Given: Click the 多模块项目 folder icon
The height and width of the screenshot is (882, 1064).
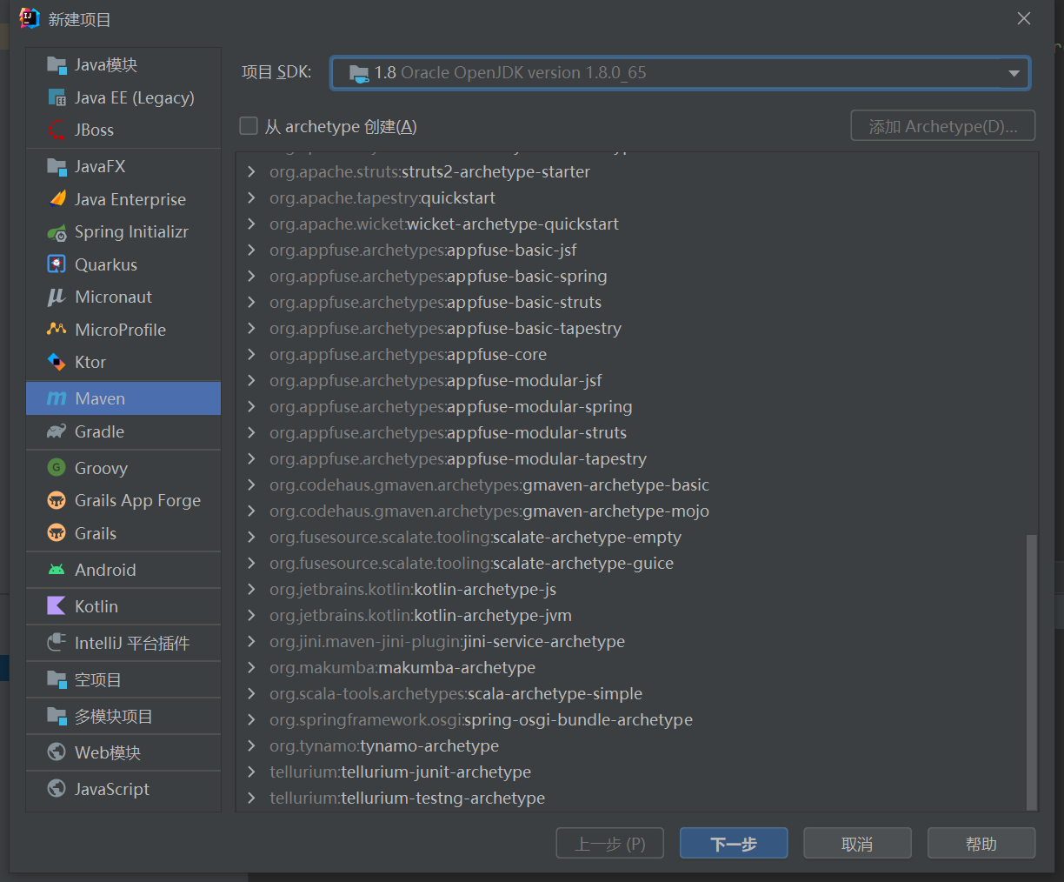Looking at the screenshot, I should [57, 716].
